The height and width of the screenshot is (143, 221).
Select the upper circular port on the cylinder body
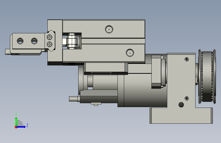coord(109,29)
